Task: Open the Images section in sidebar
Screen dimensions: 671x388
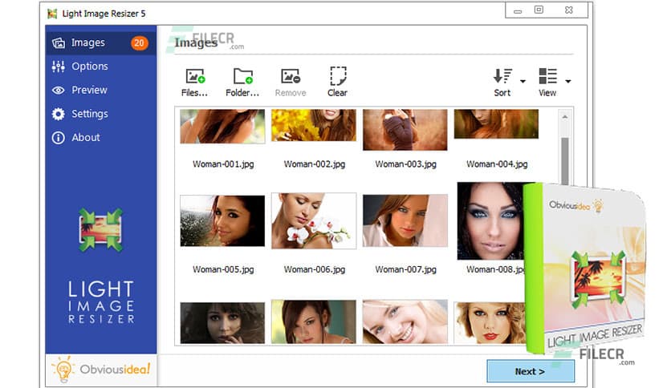Action: 101,42
